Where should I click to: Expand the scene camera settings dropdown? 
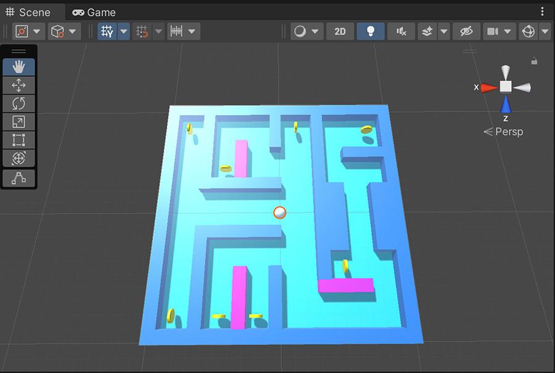(507, 31)
